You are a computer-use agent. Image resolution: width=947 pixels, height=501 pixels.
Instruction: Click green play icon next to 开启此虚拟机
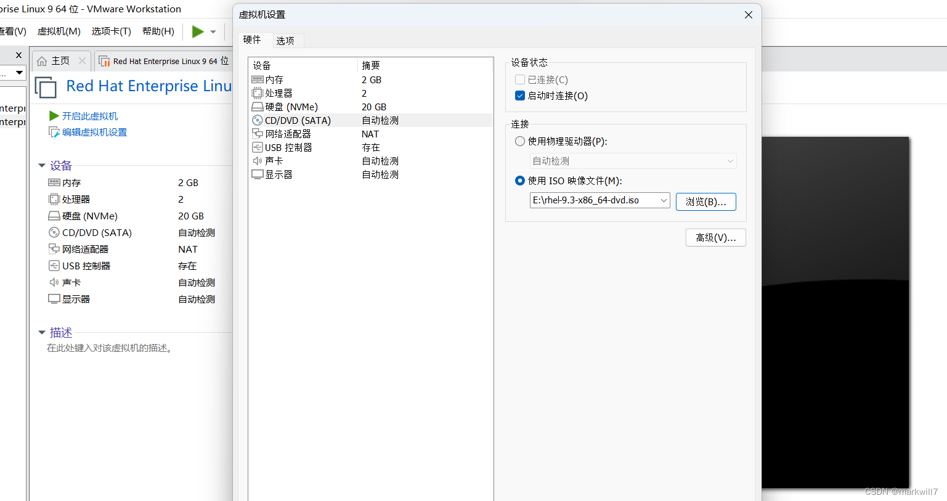[x=54, y=116]
